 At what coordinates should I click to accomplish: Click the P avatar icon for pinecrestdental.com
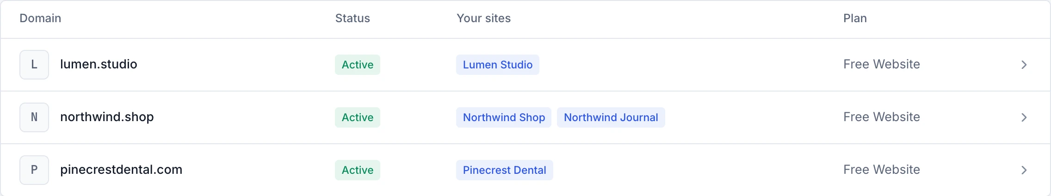[x=34, y=170]
